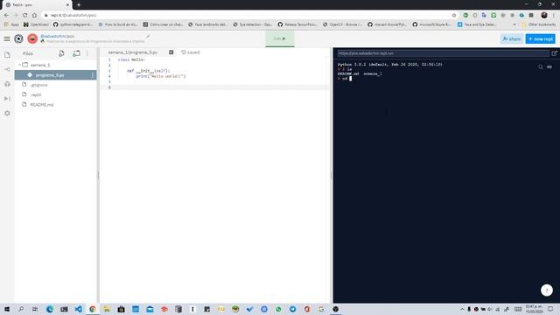Open Files panel sidebar icon
Screen dimensions: 560x315
pyautogui.click(x=7, y=55)
